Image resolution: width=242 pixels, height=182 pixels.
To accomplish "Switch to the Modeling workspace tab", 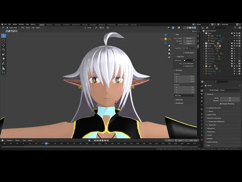I will (x=49, y=25).
